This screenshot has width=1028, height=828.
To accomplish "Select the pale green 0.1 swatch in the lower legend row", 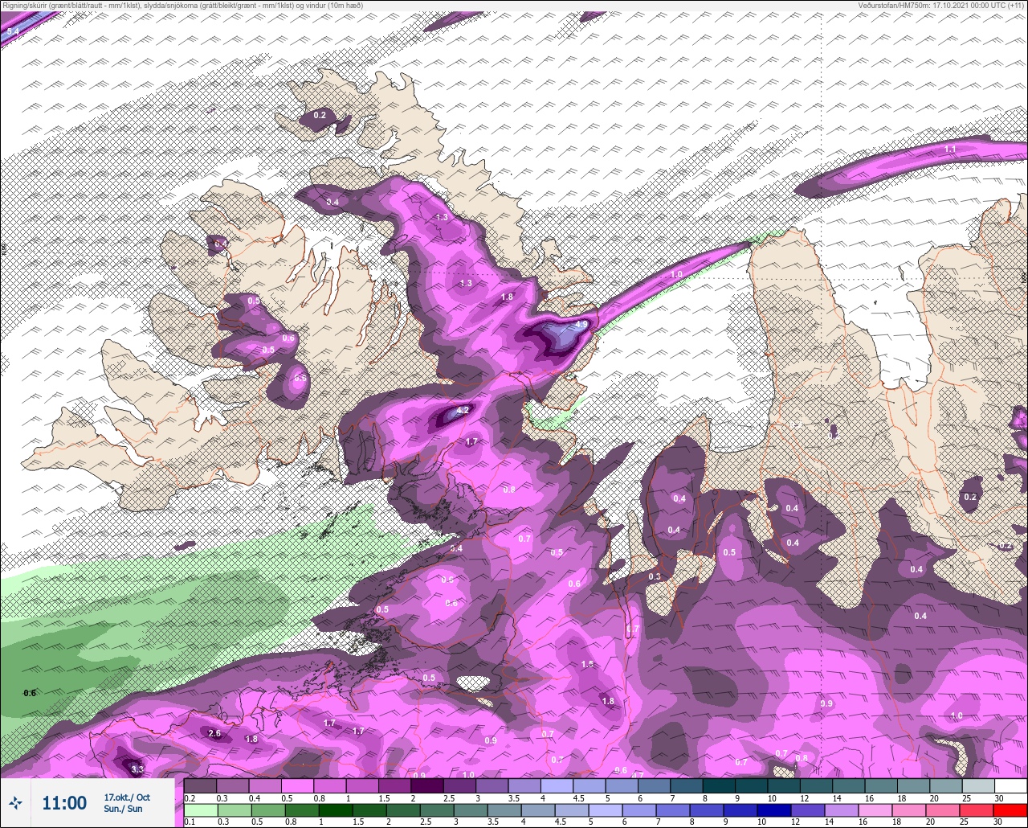I will click(x=201, y=810).
